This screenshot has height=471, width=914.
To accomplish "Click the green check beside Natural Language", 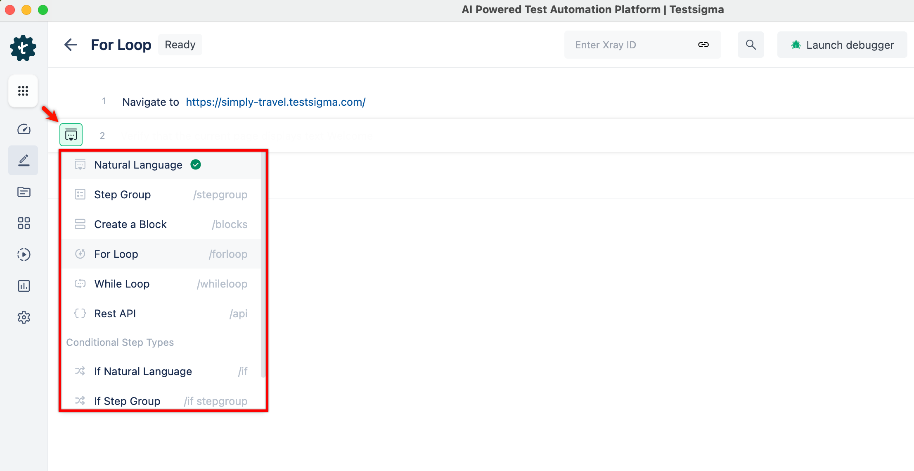I will click(x=196, y=165).
